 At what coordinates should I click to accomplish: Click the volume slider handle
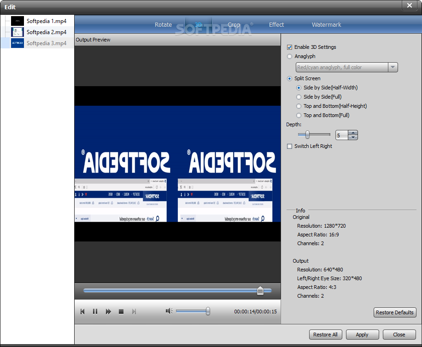(208, 311)
